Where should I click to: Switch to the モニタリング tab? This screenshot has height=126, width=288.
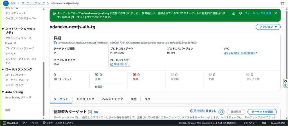[x=85, y=99]
